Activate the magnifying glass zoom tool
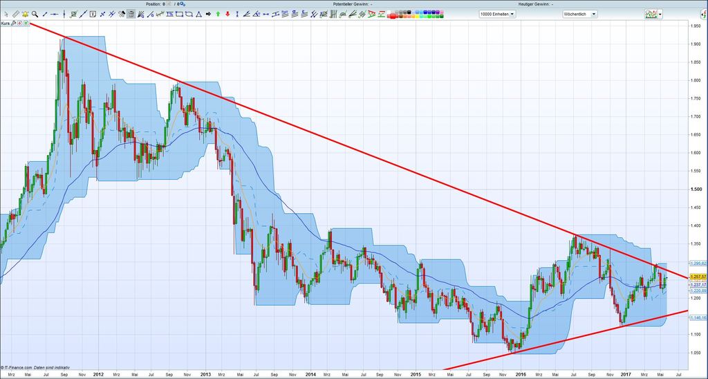Image resolution: width=708 pixels, height=379 pixels. click(x=35, y=14)
